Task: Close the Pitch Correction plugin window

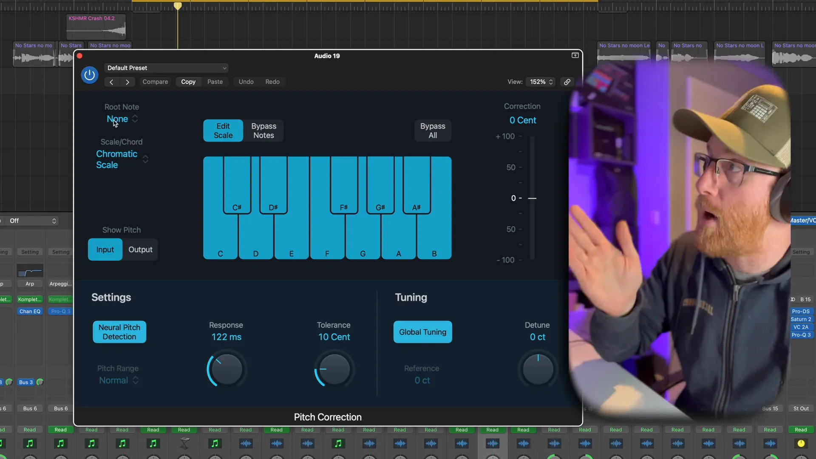Action: click(x=79, y=56)
